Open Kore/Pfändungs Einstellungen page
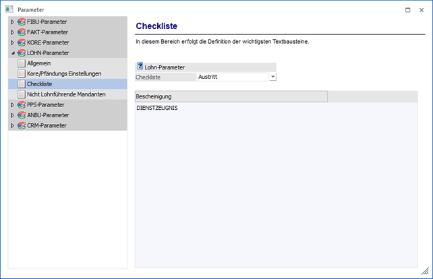The height and width of the screenshot is (279, 433). pyautogui.click(x=68, y=73)
